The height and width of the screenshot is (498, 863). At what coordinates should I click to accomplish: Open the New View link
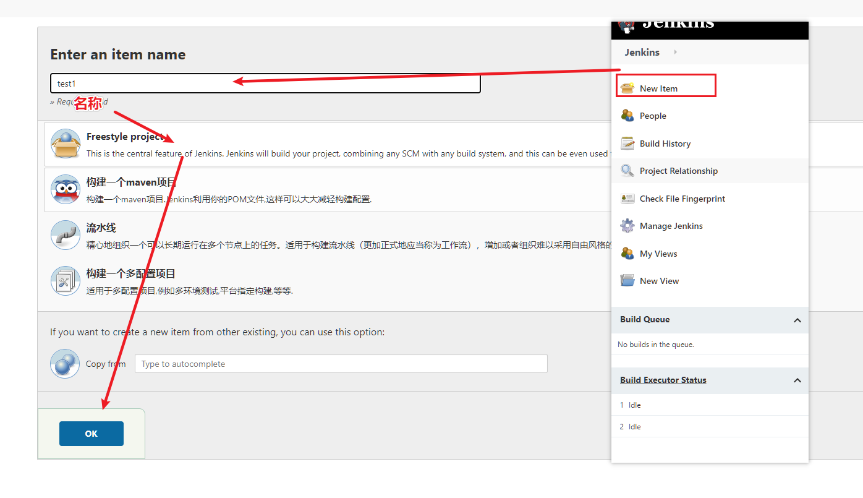[659, 281]
